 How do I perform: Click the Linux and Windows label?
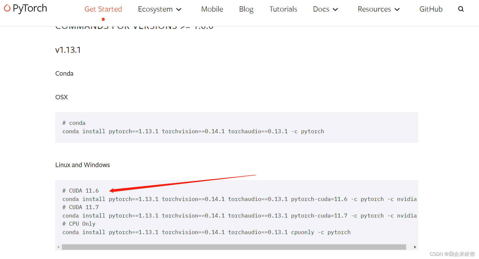coord(83,165)
